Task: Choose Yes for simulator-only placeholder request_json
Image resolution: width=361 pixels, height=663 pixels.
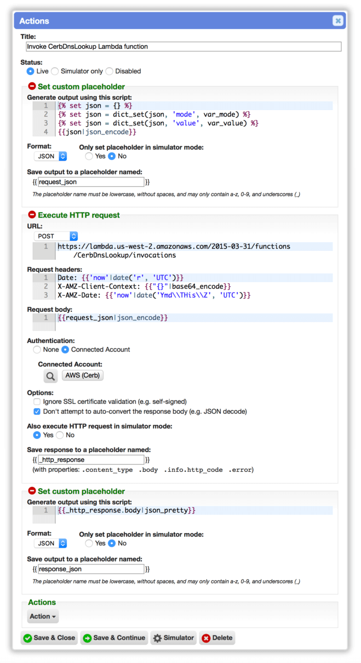Action: [x=89, y=156]
